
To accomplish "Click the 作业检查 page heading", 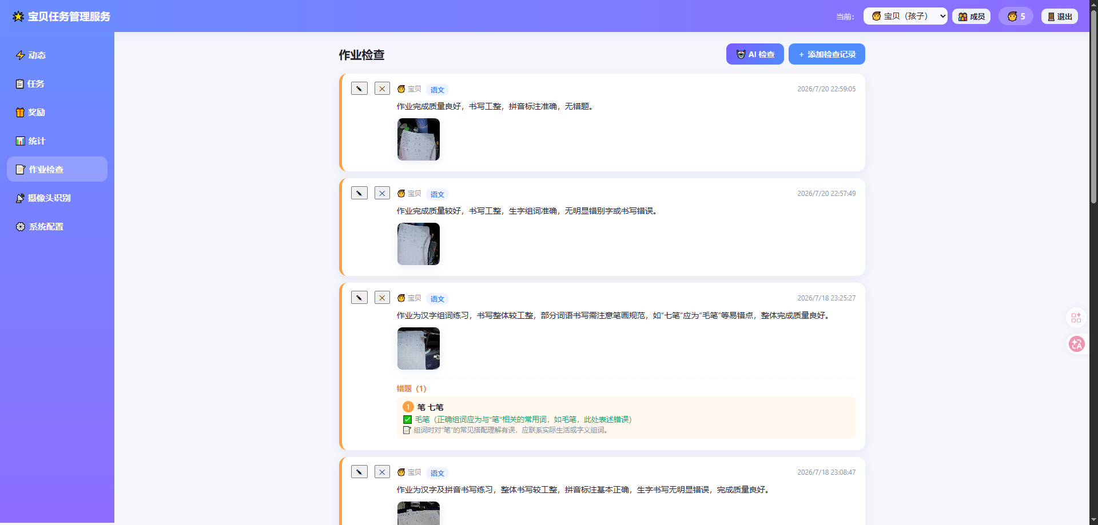I will tap(361, 55).
